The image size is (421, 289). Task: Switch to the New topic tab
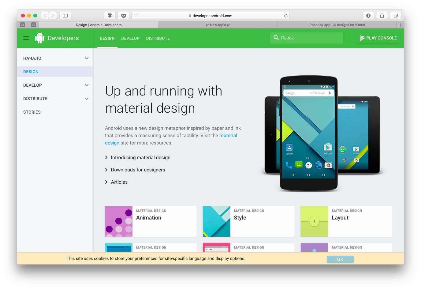click(x=218, y=25)
